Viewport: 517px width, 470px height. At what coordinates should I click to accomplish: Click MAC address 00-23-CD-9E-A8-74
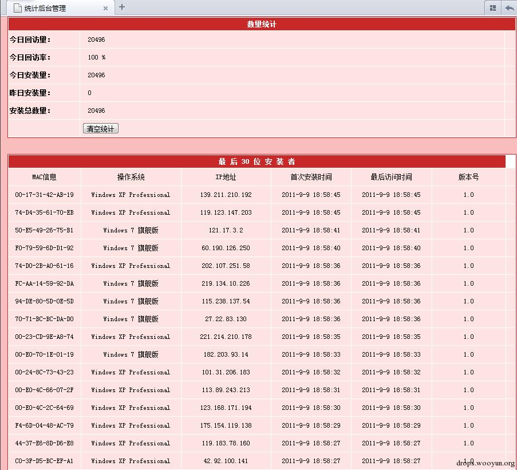click(x=44, y=337)
